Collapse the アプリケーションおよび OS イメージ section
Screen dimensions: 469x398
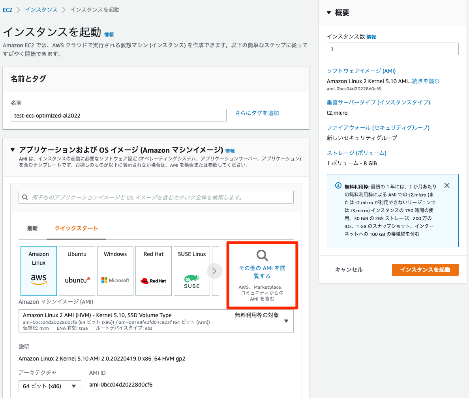pyautogui.click(x=13, y=150)
